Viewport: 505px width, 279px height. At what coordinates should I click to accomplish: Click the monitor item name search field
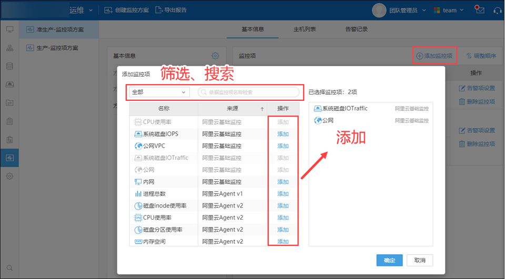249,92
